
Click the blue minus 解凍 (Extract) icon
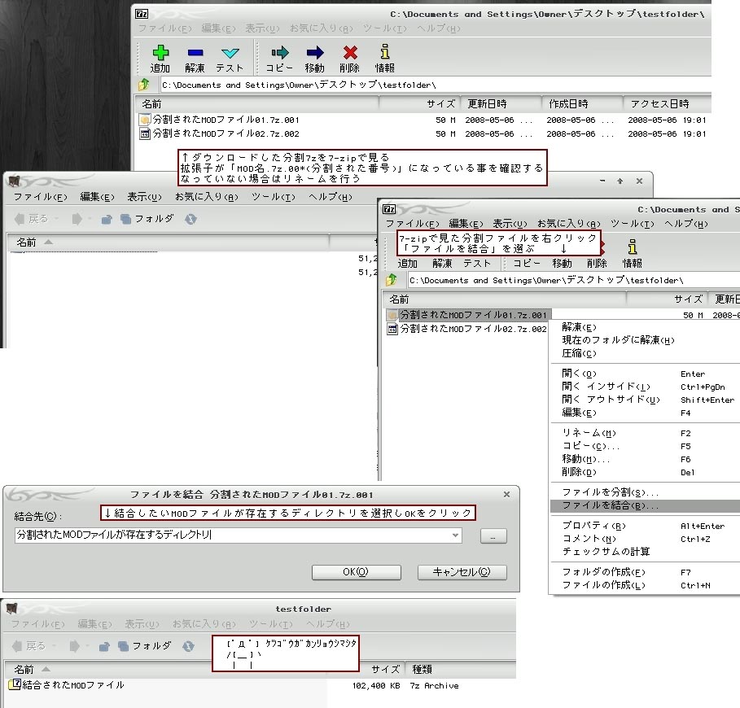[x=195, y=55]
